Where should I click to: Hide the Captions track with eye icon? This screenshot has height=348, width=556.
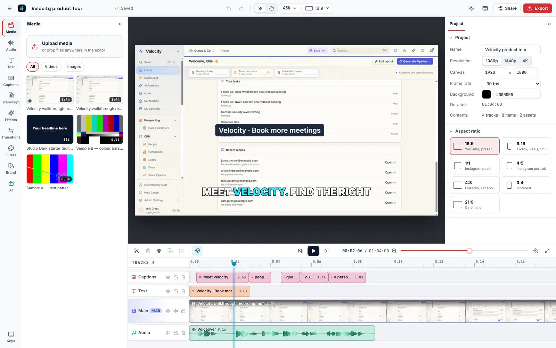168,277
